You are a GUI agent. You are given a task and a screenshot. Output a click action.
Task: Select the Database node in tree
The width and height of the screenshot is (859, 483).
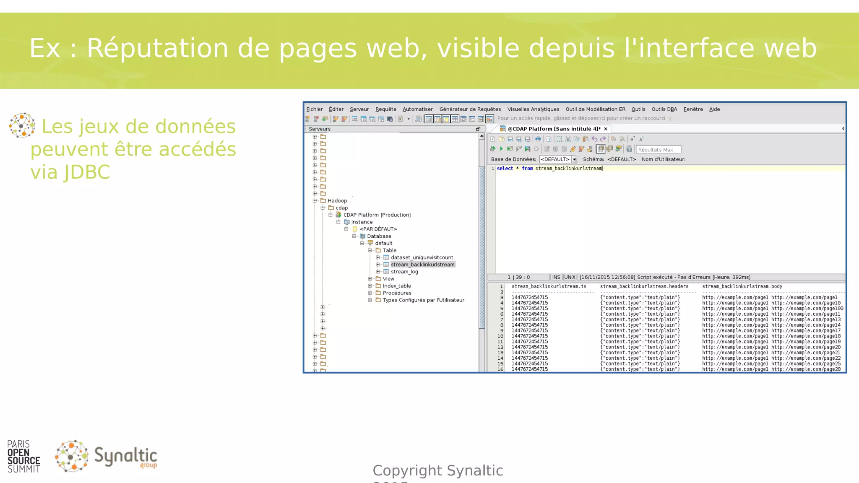379,236
